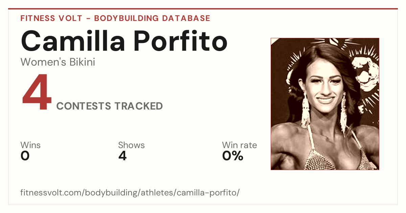Click the BODYBUILDING DATABASE header text
The image size is (406, 213).
(152, 18)
